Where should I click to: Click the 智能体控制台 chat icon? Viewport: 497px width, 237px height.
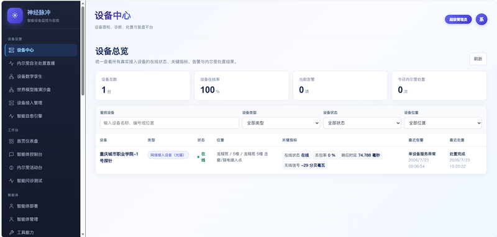click(11, 154)
